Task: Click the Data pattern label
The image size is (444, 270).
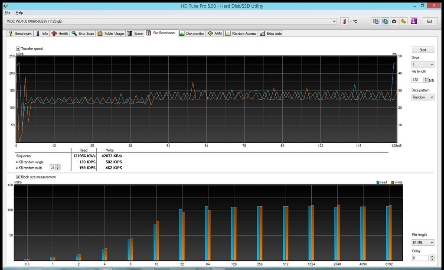Action: 421,90
